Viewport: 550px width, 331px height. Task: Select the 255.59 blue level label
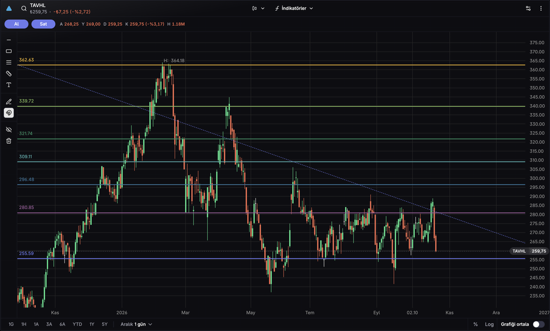pyautogui.click(x=26, y=253)
